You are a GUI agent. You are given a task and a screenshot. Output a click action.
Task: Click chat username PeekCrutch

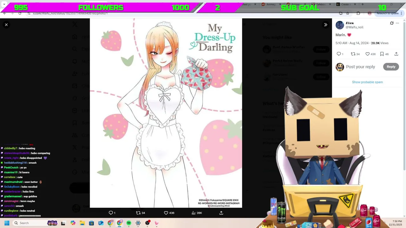[x=11, y=168]
